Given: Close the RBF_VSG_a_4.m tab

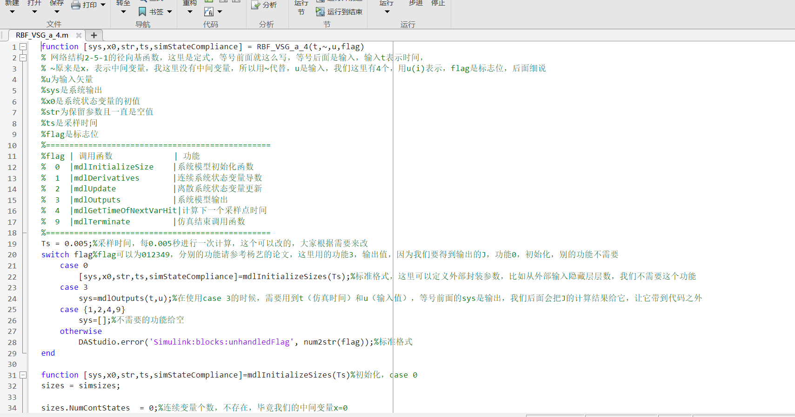Looking at the screenshot, I should (79, 35).
